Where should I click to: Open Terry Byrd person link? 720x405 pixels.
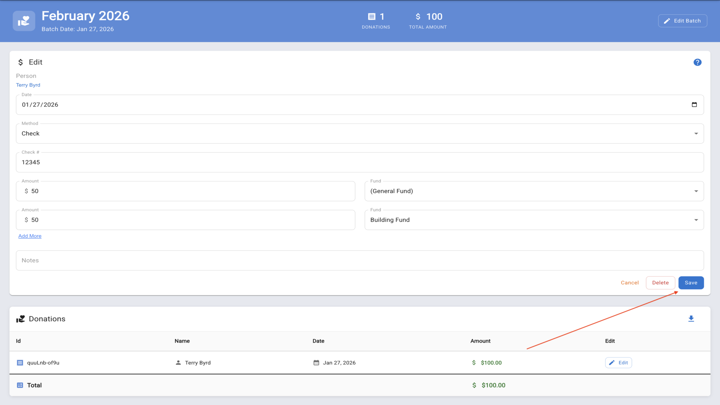click(x=28, y=85)
